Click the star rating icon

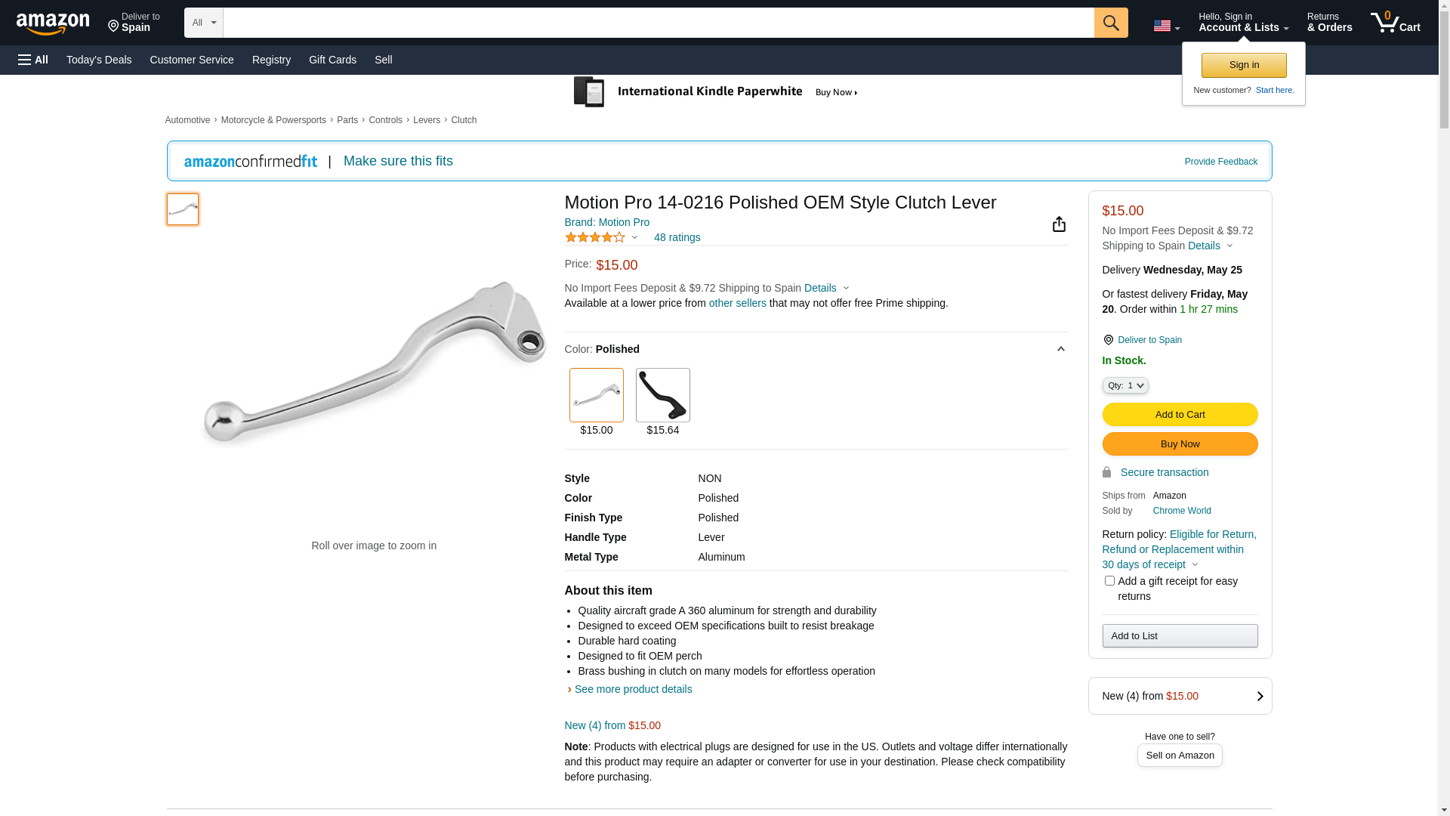(x=595, y=237)
